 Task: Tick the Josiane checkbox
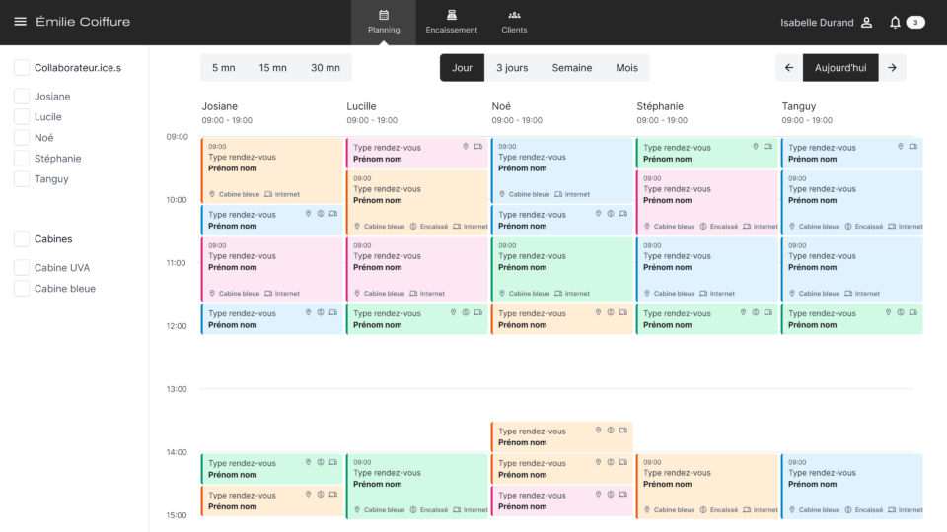21,97
